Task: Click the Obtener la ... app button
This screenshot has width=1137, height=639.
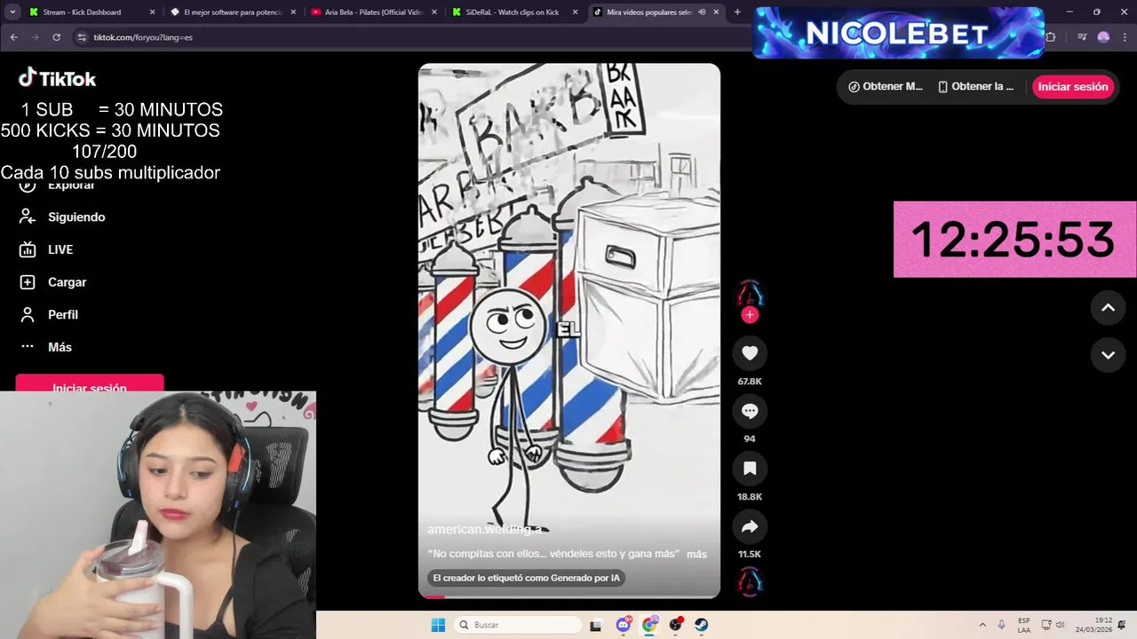Action: pos(975,87)
